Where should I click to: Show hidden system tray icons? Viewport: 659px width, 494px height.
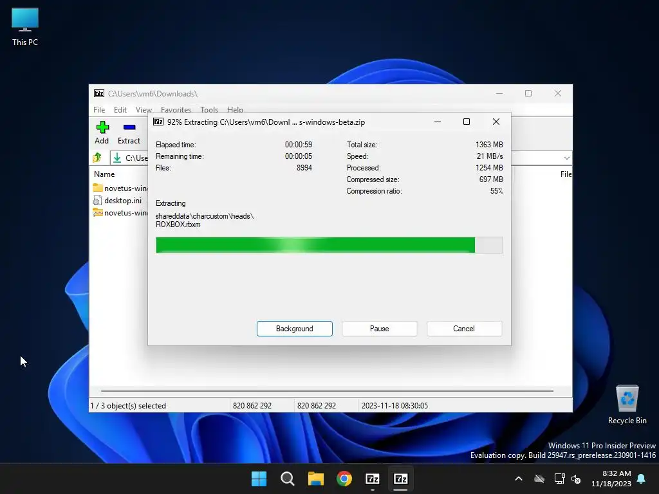tap(519, 479)
